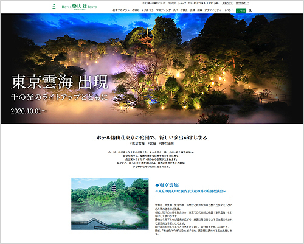Click the green pagoda logo icon
This screenshot has width=304, height=244.
(x=54, y=7)
